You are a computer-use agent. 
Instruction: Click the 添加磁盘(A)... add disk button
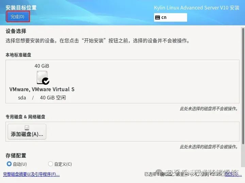pyautogui.click(x=27, y=131)
